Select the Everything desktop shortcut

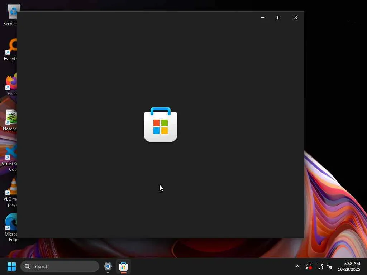click(10, 49)
